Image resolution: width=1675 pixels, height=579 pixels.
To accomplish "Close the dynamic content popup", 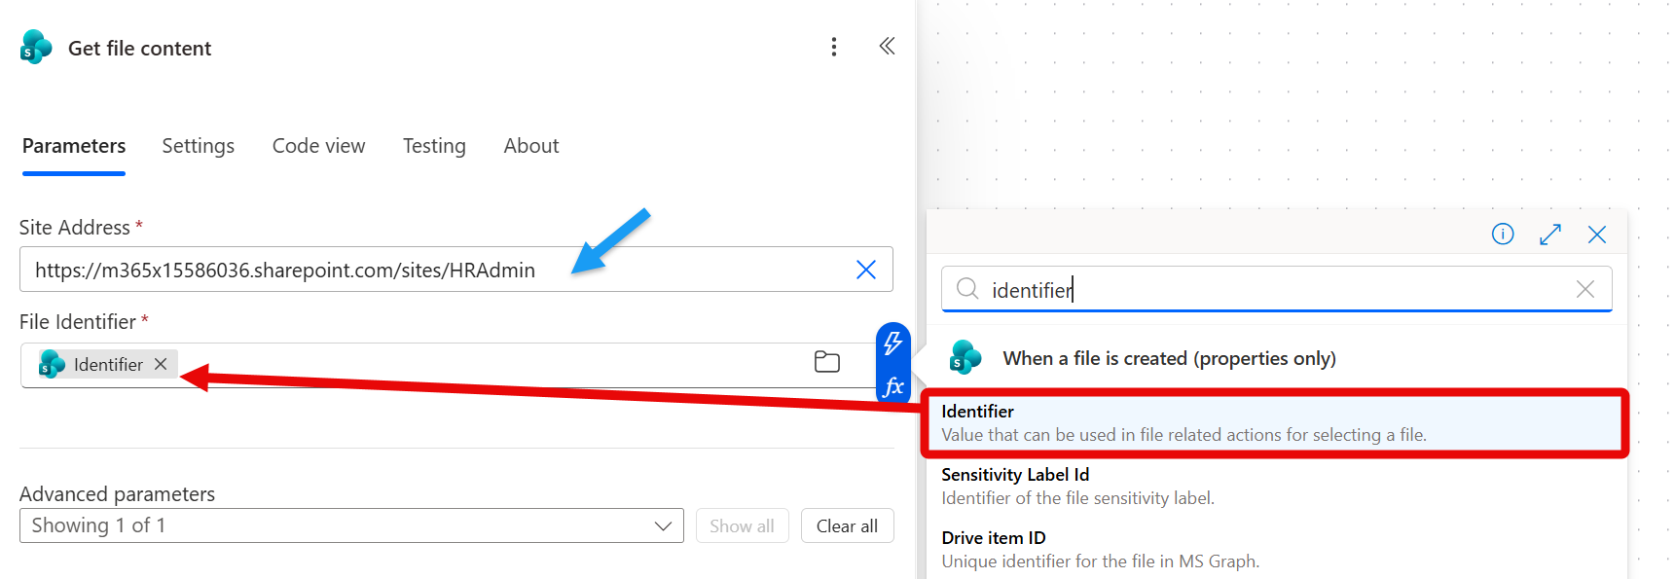I will click(x=1596, y=235).
